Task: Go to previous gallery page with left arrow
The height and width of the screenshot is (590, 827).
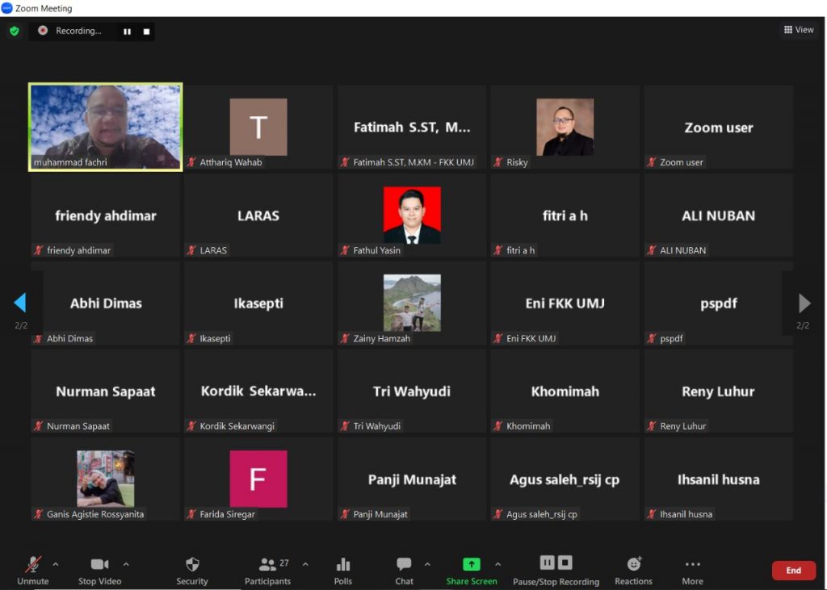Action: (20, 303)
